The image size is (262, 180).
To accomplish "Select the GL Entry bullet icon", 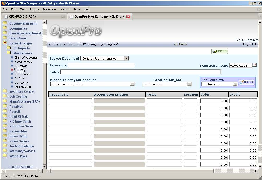I will point(12,70).
